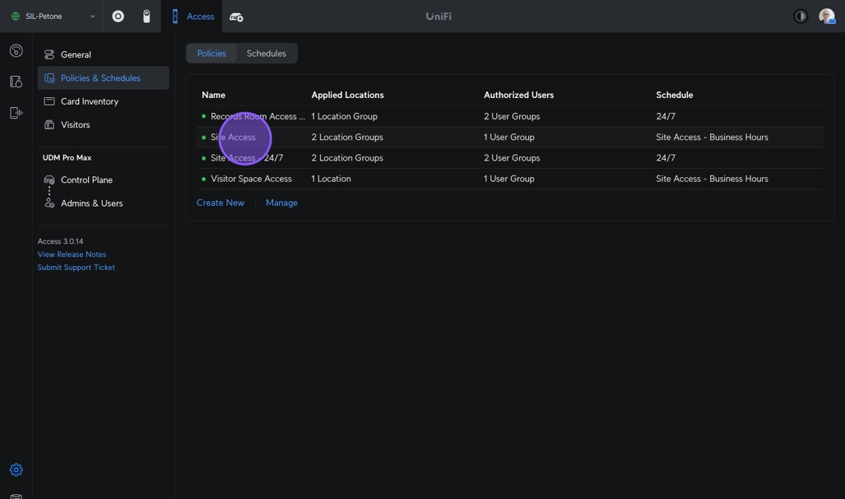
Task: Click the blue settings gear icon
Action: click(16, 470)
